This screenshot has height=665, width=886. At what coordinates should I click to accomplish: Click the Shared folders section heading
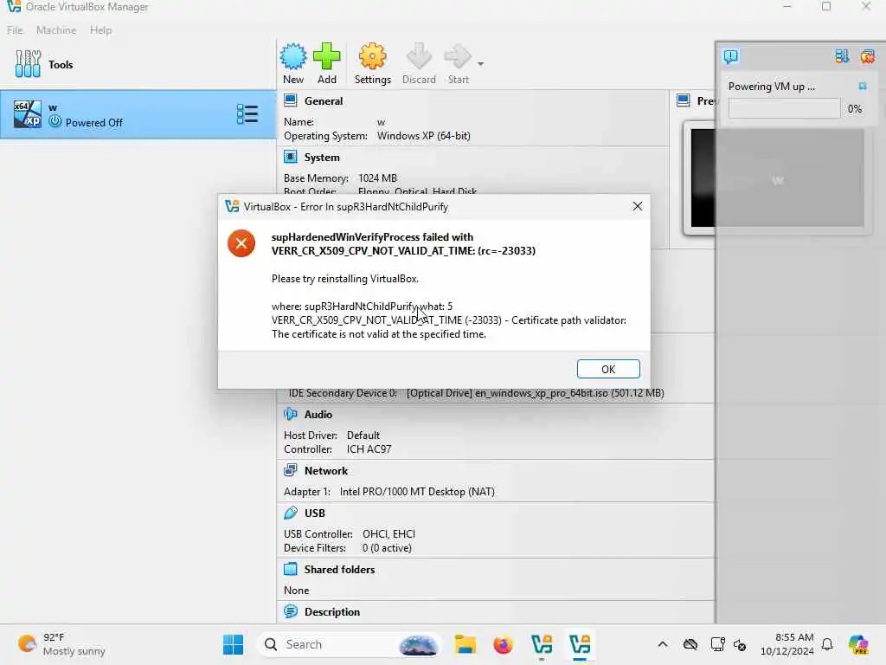pos(339,570)
